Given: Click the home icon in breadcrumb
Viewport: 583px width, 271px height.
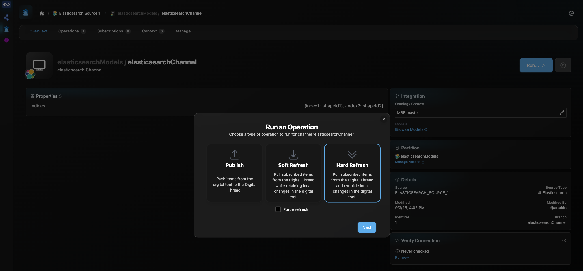Looking at the screenshot, I should point(42,13).
